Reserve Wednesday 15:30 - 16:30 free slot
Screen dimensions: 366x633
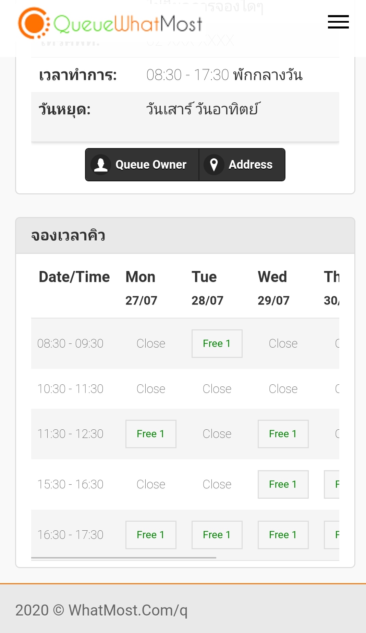tap(283, 484)
